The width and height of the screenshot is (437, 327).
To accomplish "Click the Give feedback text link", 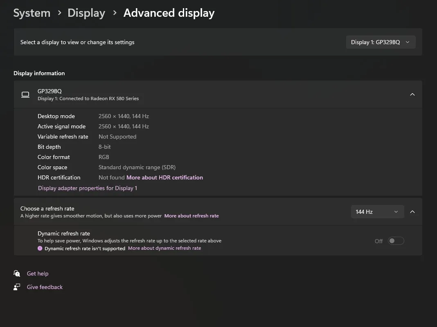I will click(45, 287).
